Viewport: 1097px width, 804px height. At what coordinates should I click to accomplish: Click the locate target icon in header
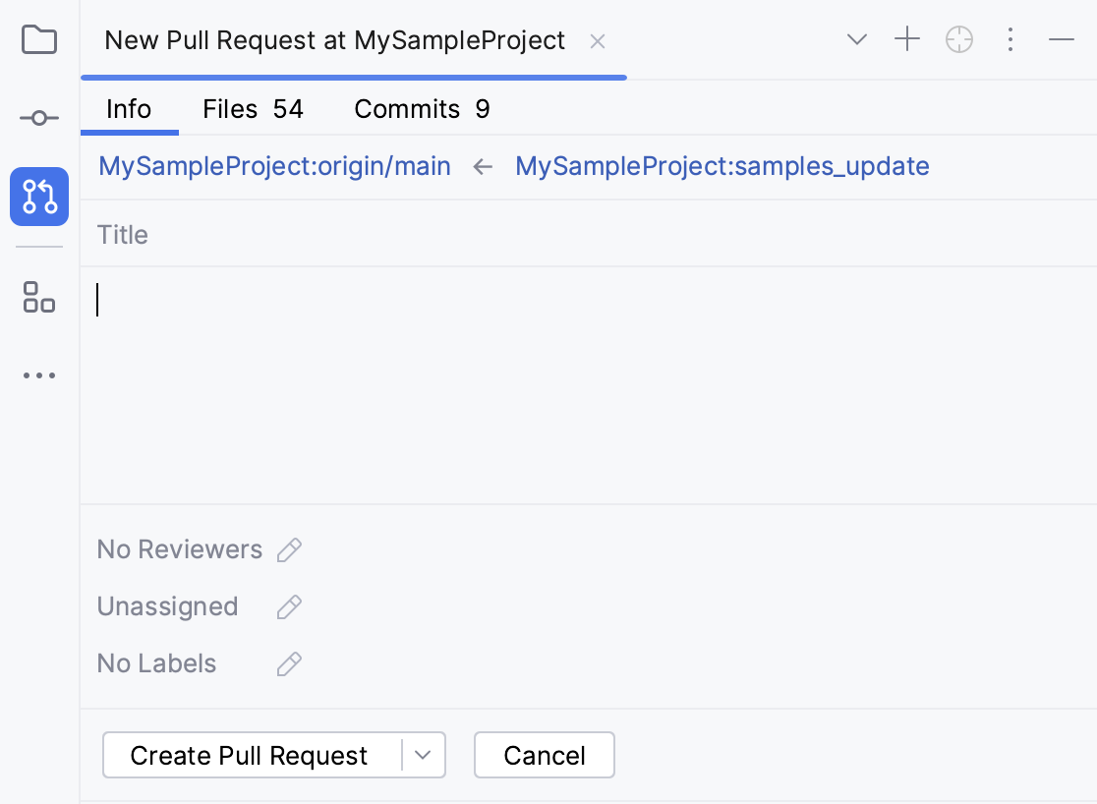point(958,39)
